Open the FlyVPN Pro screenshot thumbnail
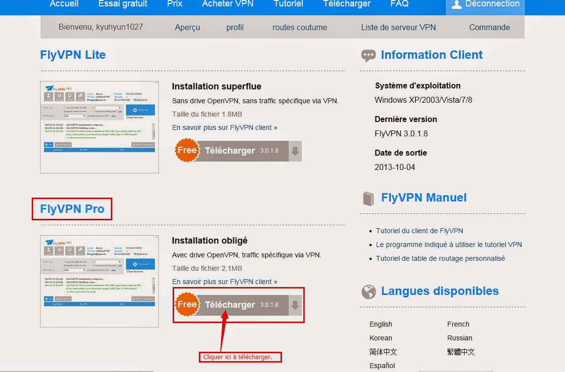 coord(99,281)
